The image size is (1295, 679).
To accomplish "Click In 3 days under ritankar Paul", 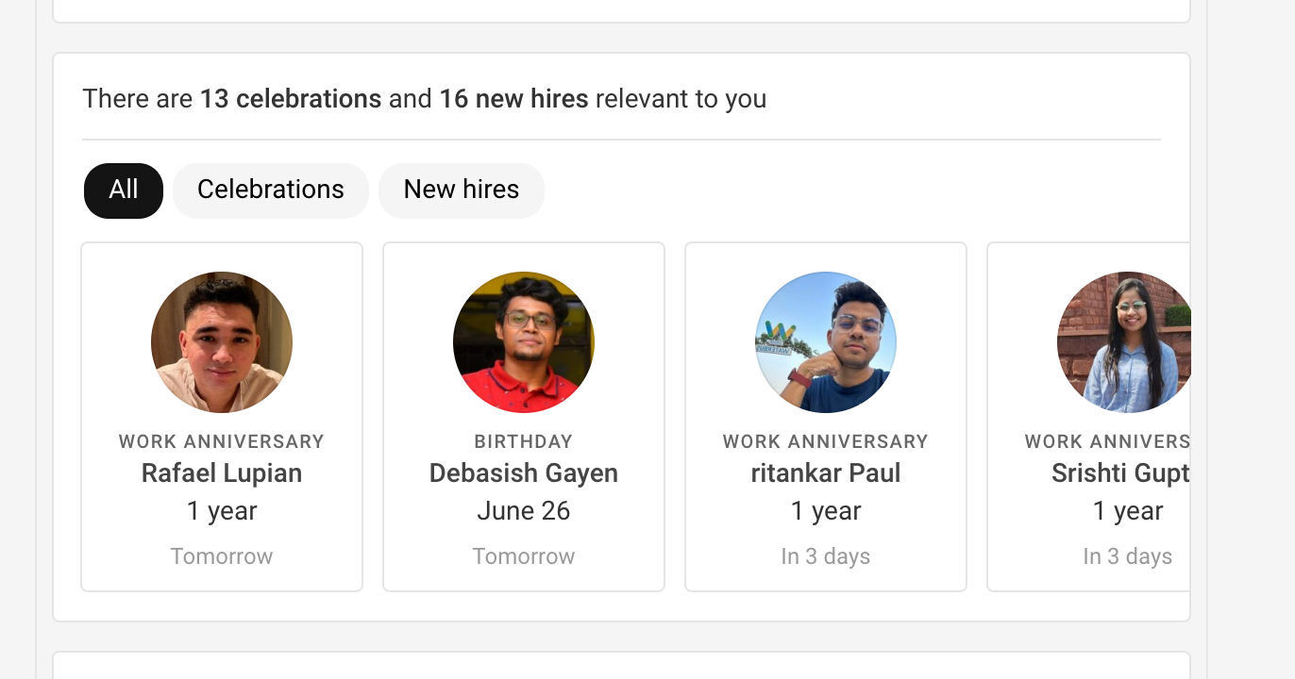I will pyautogui.click(x=826, y=556).
